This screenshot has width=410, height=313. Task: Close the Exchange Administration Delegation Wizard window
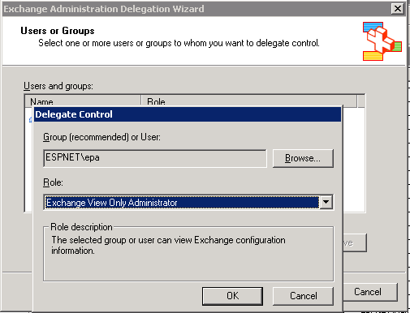pos(398,9)
